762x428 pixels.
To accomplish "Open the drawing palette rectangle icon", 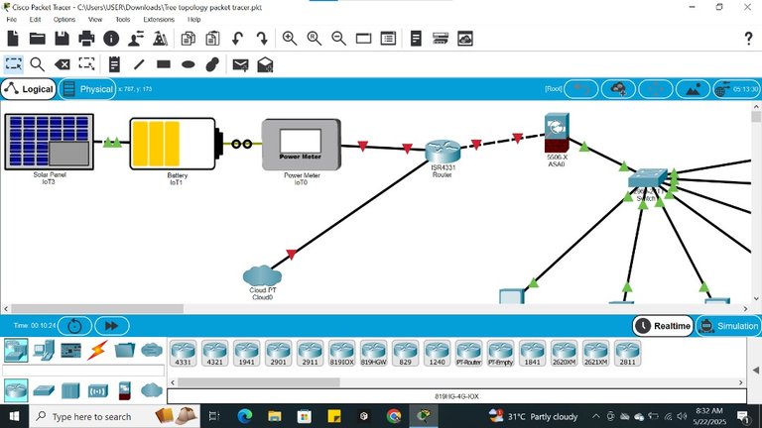I will tap(363, 39).
